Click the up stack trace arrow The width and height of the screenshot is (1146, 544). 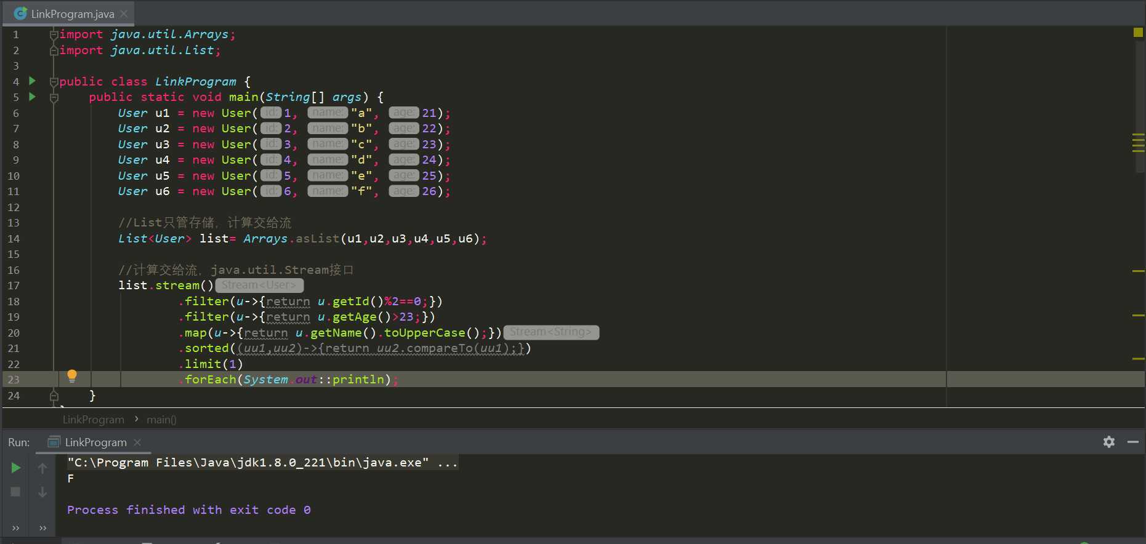(42, 468)
